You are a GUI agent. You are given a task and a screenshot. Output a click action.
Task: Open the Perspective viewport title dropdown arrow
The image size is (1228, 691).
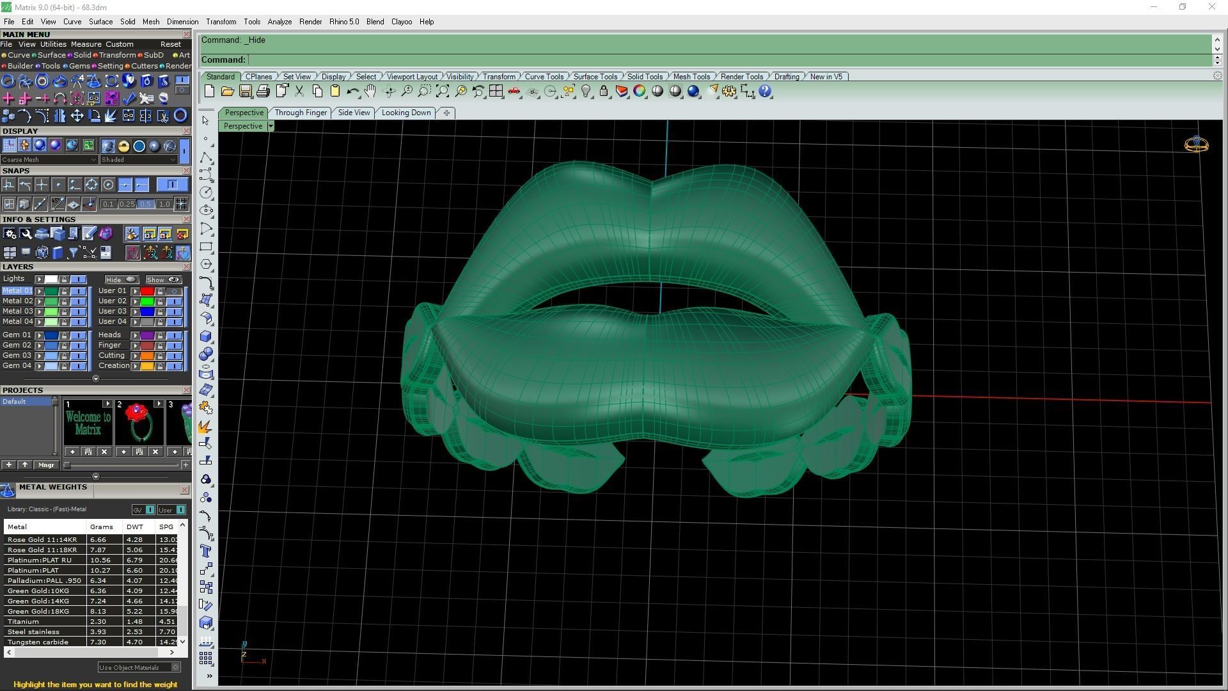tap(271, 127)
